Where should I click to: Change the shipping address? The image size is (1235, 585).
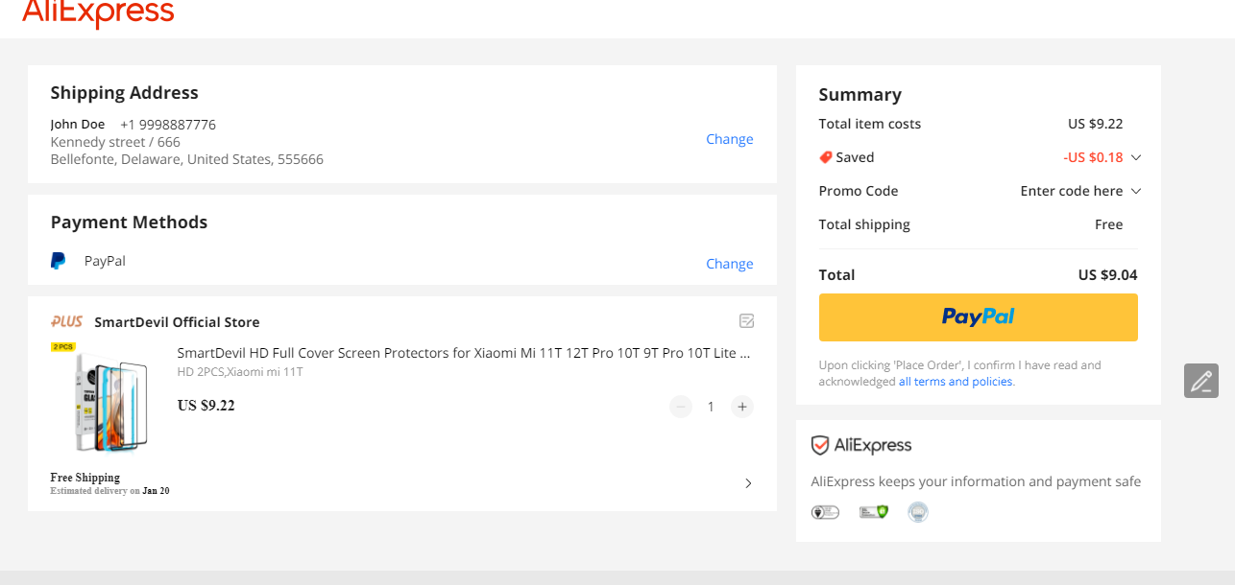tap(730, 139)
